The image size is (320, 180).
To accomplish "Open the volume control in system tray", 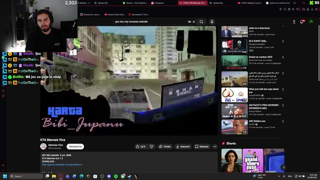I will point(299,176).
